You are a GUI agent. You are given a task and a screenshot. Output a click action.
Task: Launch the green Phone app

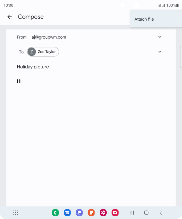pos(55,213)
